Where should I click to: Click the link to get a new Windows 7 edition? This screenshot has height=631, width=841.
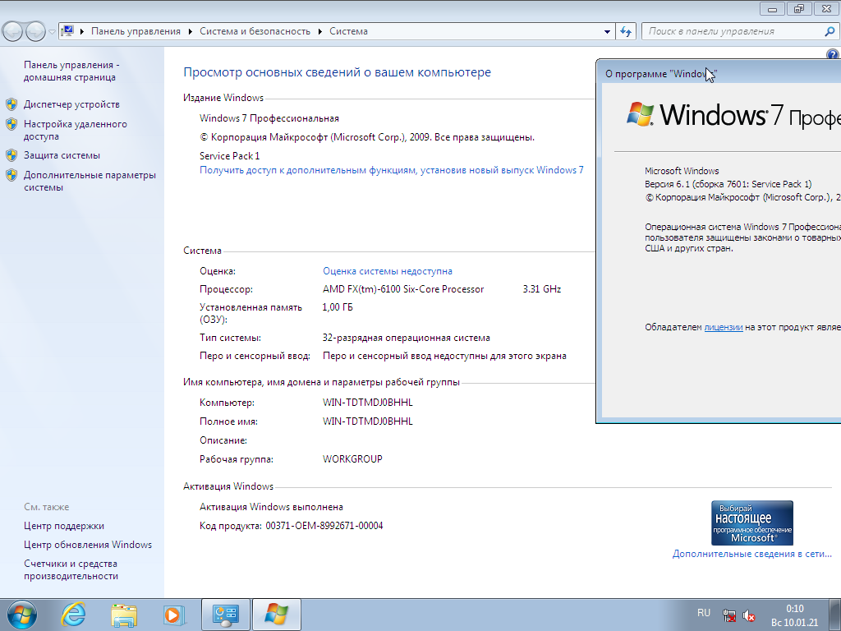(x=392, y=170)
